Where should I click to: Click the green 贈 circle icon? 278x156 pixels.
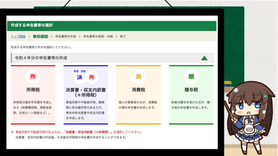pyautogui.click(x=191, y=77)
